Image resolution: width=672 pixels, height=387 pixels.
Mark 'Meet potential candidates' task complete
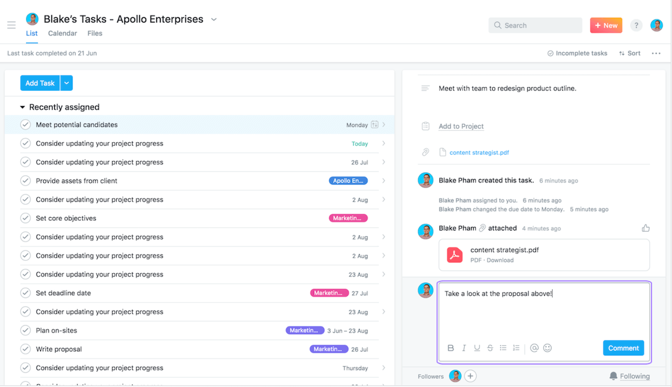[25, 125]
